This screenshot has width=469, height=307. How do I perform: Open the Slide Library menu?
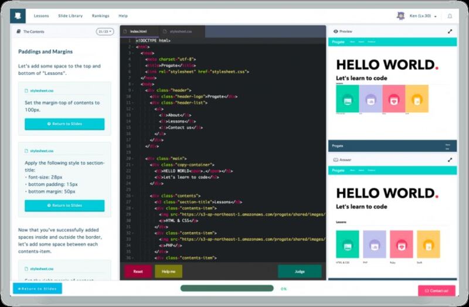pyautogui.click(x=70, y=16)
